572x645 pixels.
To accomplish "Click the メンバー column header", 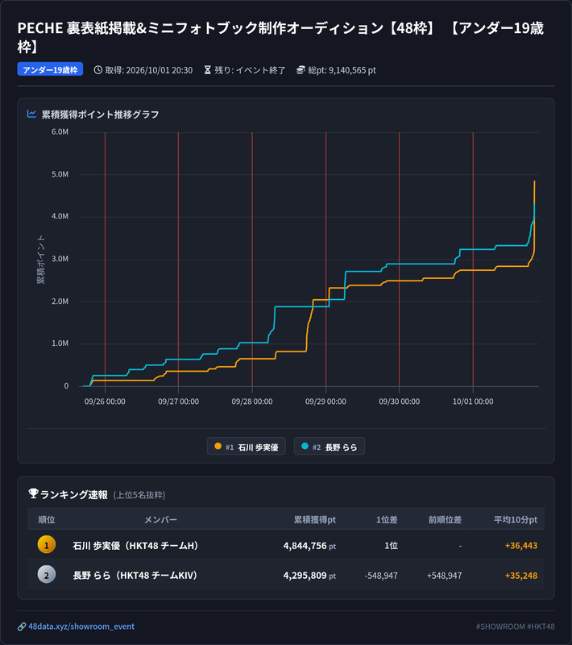I will pos(160,519).
